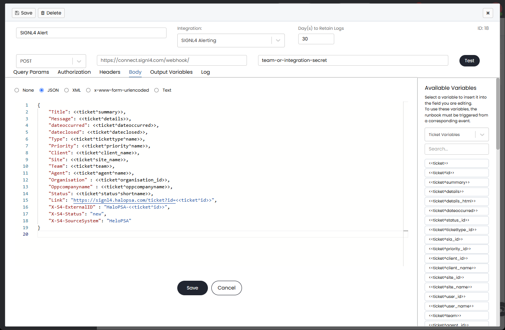Select the XML body type radio
This screenshot has width=505, height=330.
pyautogui.click(x=67, y=90)
